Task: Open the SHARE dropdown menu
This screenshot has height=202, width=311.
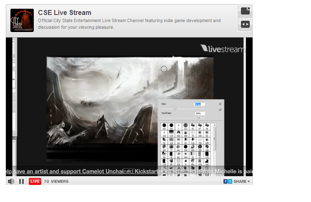Action: (x=241, y=182)
